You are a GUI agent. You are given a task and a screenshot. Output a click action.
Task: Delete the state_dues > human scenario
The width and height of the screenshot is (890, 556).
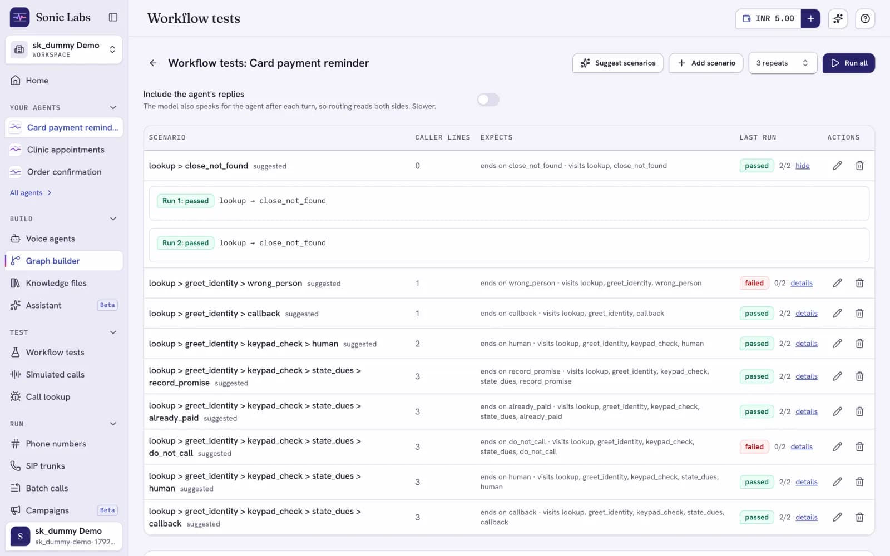coord(859,482)
